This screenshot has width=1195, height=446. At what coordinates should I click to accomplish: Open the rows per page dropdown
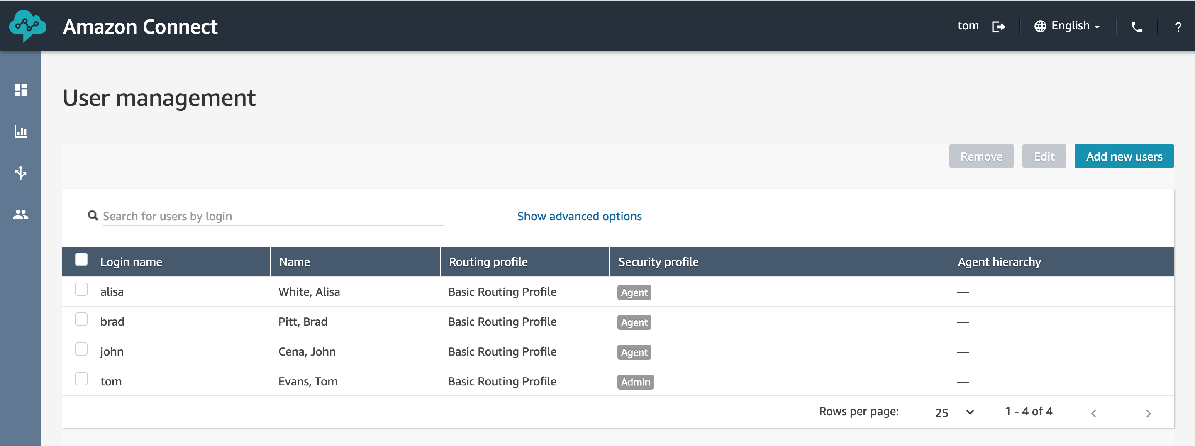coord(954,412)
